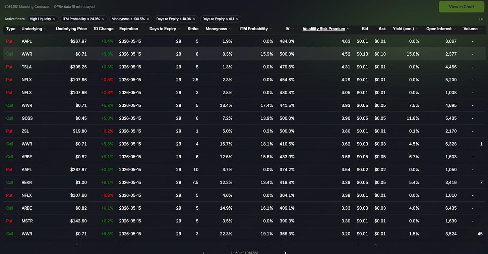Remove Days to Expiry ≤ 41.1 filter

click(237, 19)
